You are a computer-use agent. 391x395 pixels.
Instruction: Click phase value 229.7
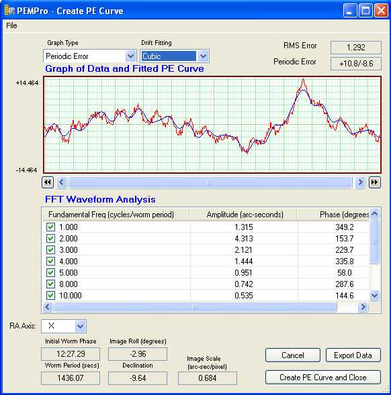(345, 250)
